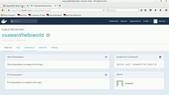169x95 pixels.
Task: Save to Pocket icon
Action: click(x=151, y=10)
